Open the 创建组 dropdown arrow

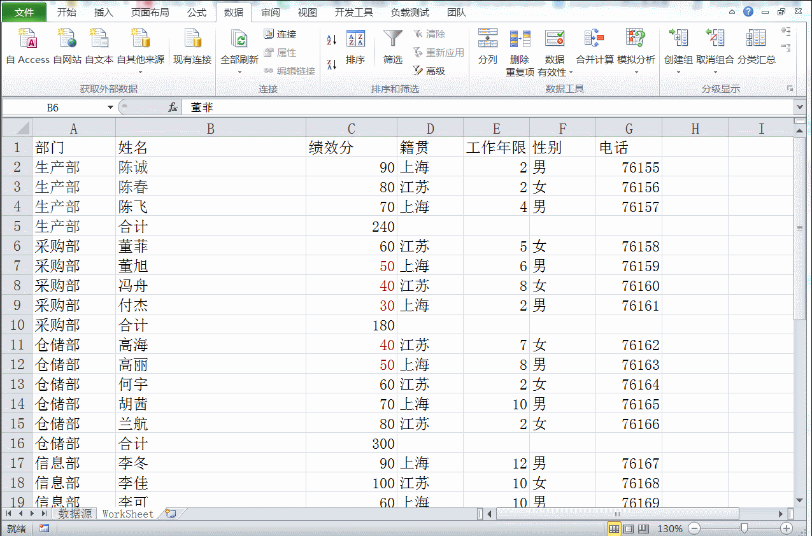pos(678,71)
